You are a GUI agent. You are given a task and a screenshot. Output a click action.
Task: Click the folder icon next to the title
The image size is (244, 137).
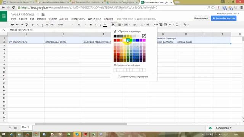pyautogui.click(x=43, y=14)
